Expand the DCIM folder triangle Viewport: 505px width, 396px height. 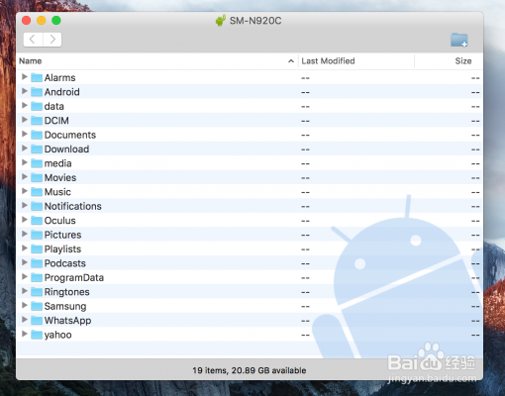click(x=25, y=120)
